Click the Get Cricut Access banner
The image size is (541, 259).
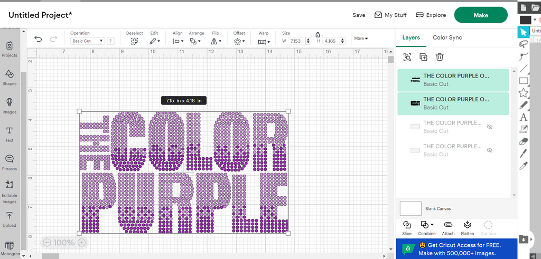pos(456,249)
